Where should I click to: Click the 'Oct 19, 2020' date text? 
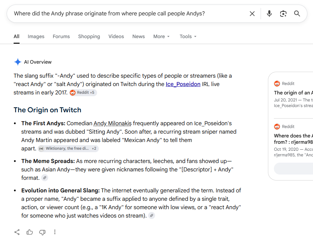(286, 149)
